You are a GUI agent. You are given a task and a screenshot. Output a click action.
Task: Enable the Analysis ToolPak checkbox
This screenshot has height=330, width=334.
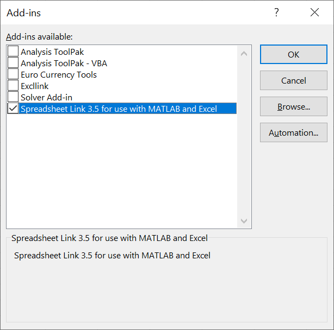pos(13,52)
